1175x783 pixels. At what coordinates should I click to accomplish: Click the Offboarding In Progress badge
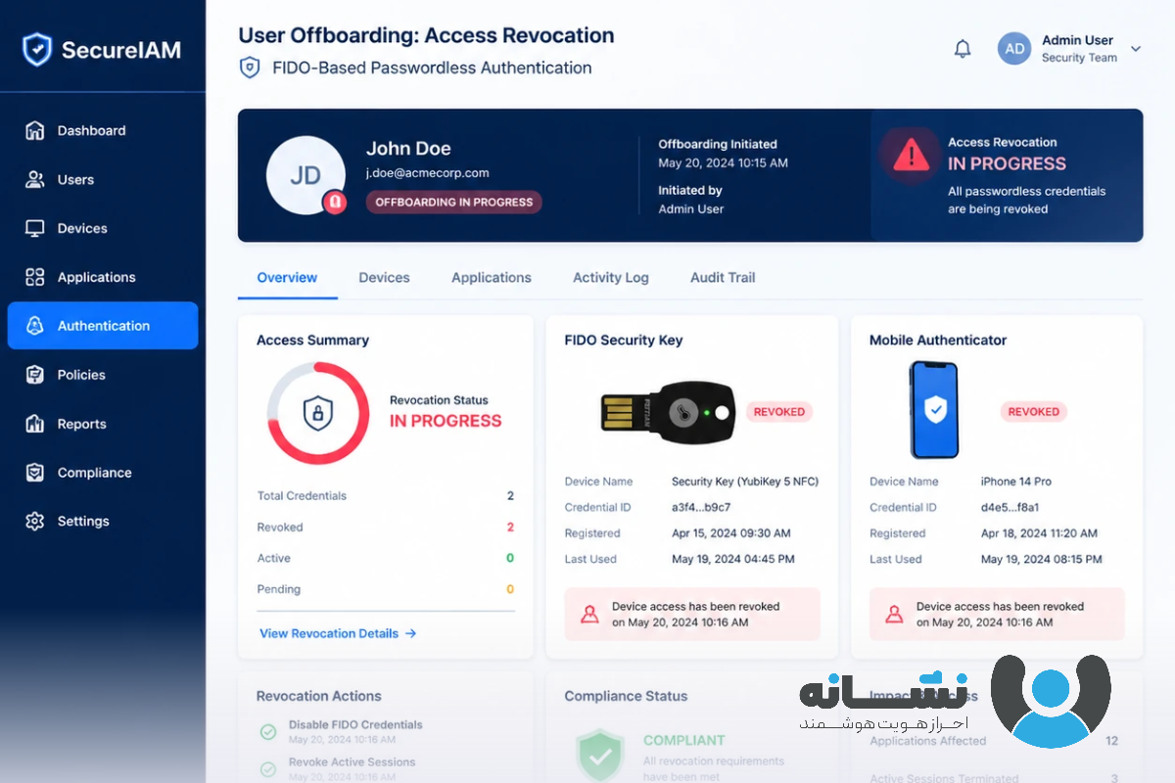pyautogui.click(x=454, y=202)
